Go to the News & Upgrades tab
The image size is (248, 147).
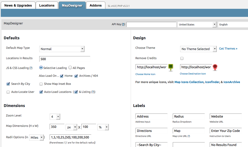click(18, 5)
